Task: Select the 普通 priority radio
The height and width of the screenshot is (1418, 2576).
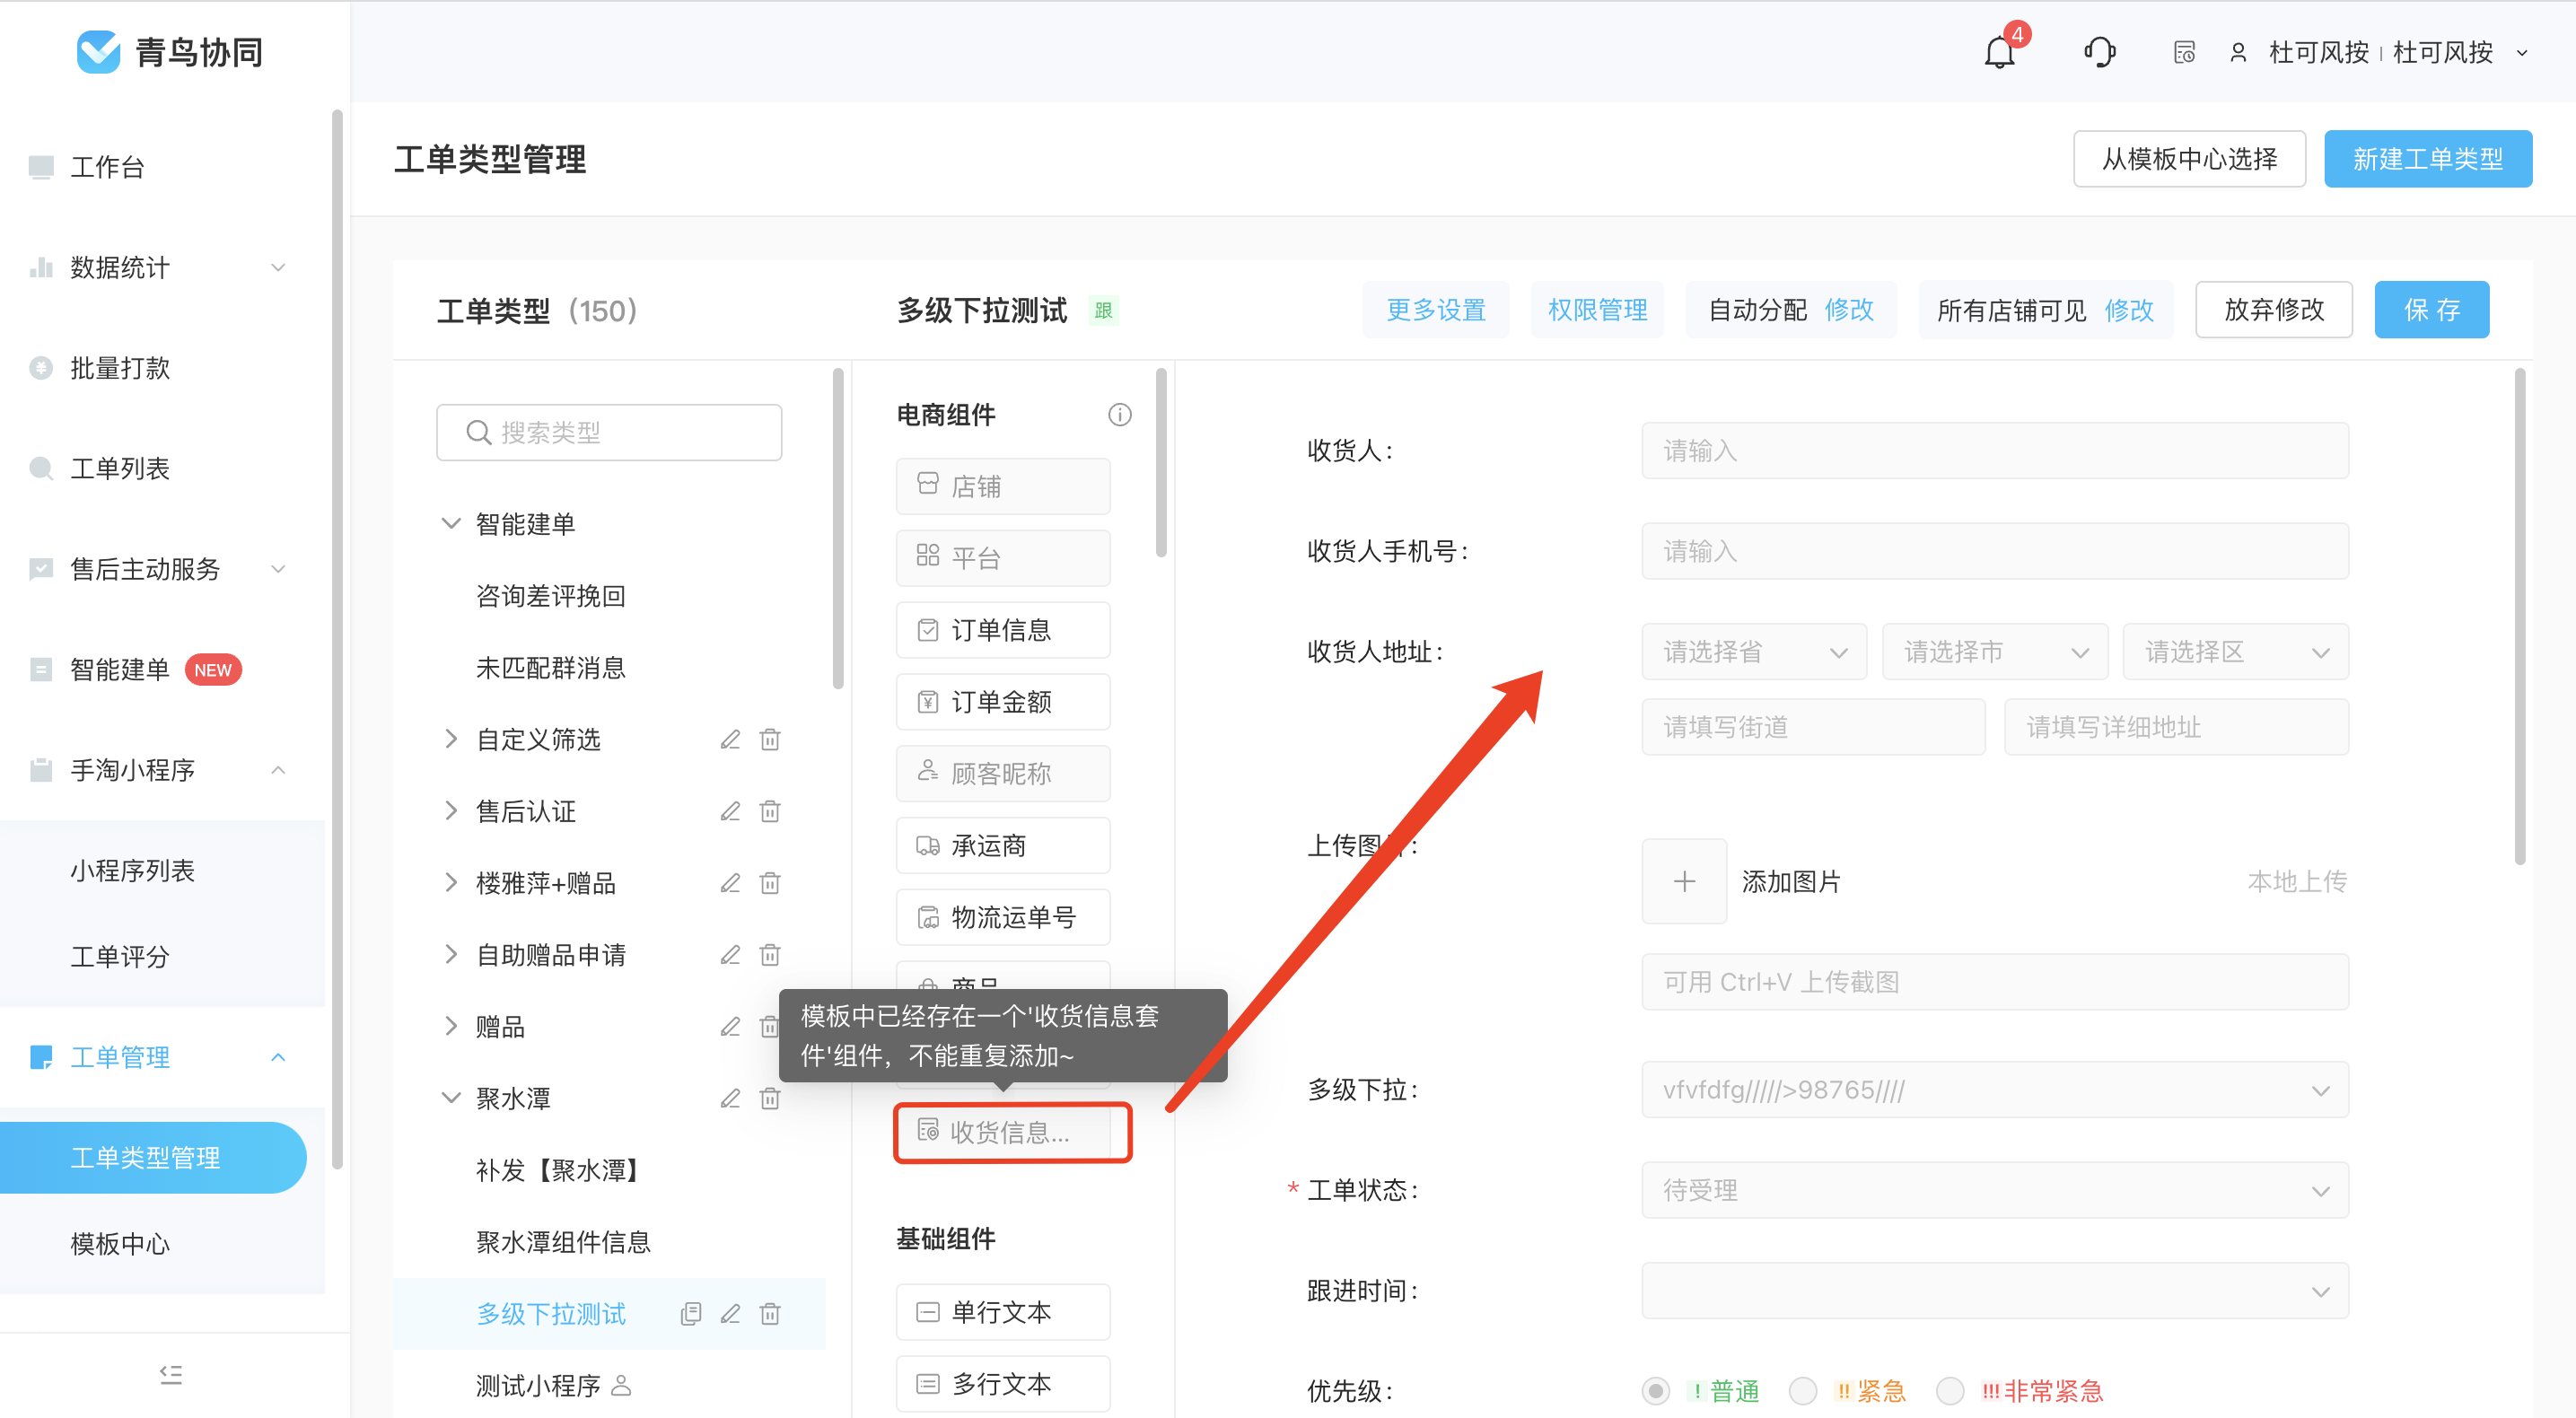Action: click(x=1656, y=1391)
